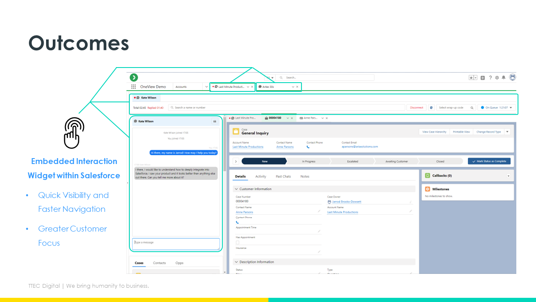
Task: View notifications bell icon
Action: 504,78
